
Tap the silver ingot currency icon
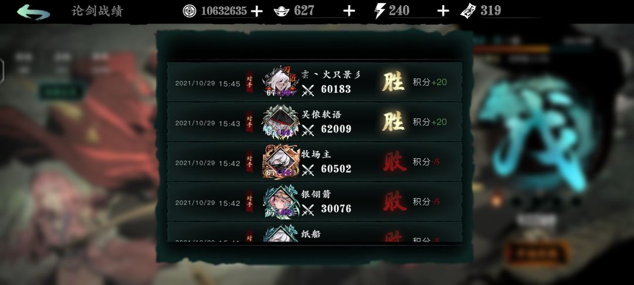pyautogui.click(x=282, y=11)
